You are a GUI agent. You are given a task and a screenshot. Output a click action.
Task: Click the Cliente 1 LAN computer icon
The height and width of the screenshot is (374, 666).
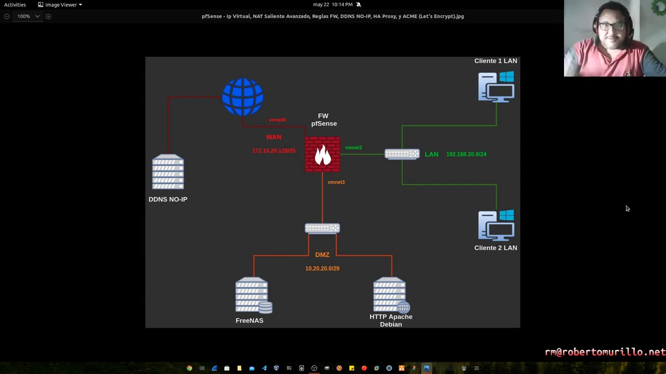pyautogui.click(x=496, y=87)
